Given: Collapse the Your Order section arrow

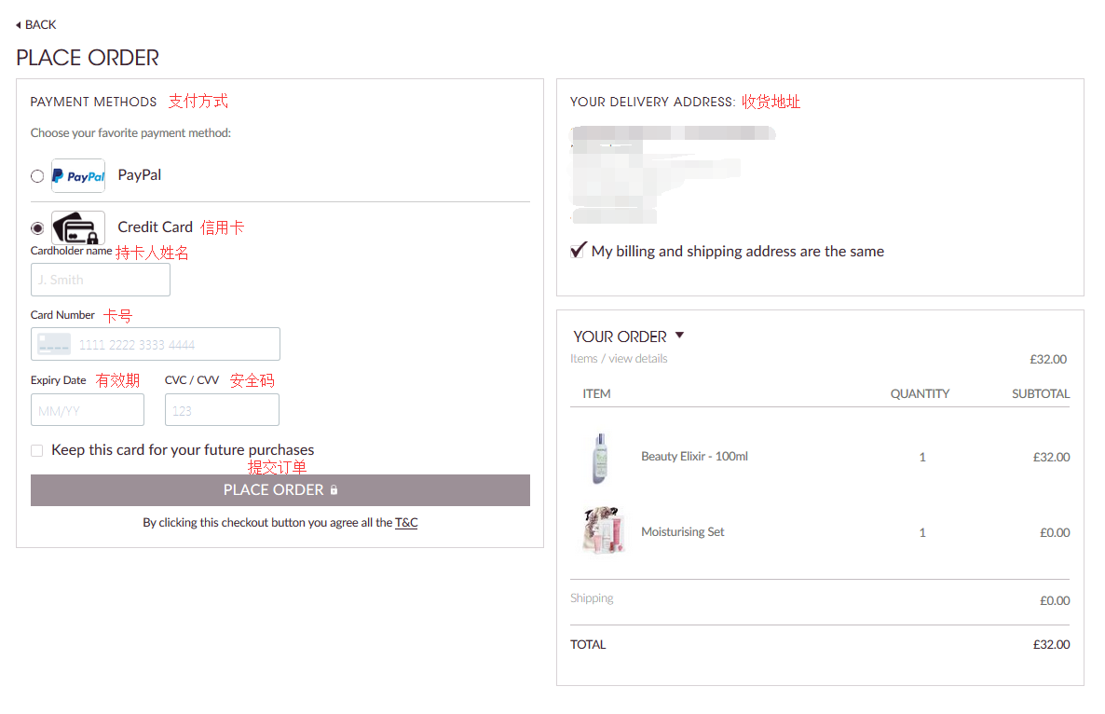Looking at the screenshot, I should (x=679, y=336).
